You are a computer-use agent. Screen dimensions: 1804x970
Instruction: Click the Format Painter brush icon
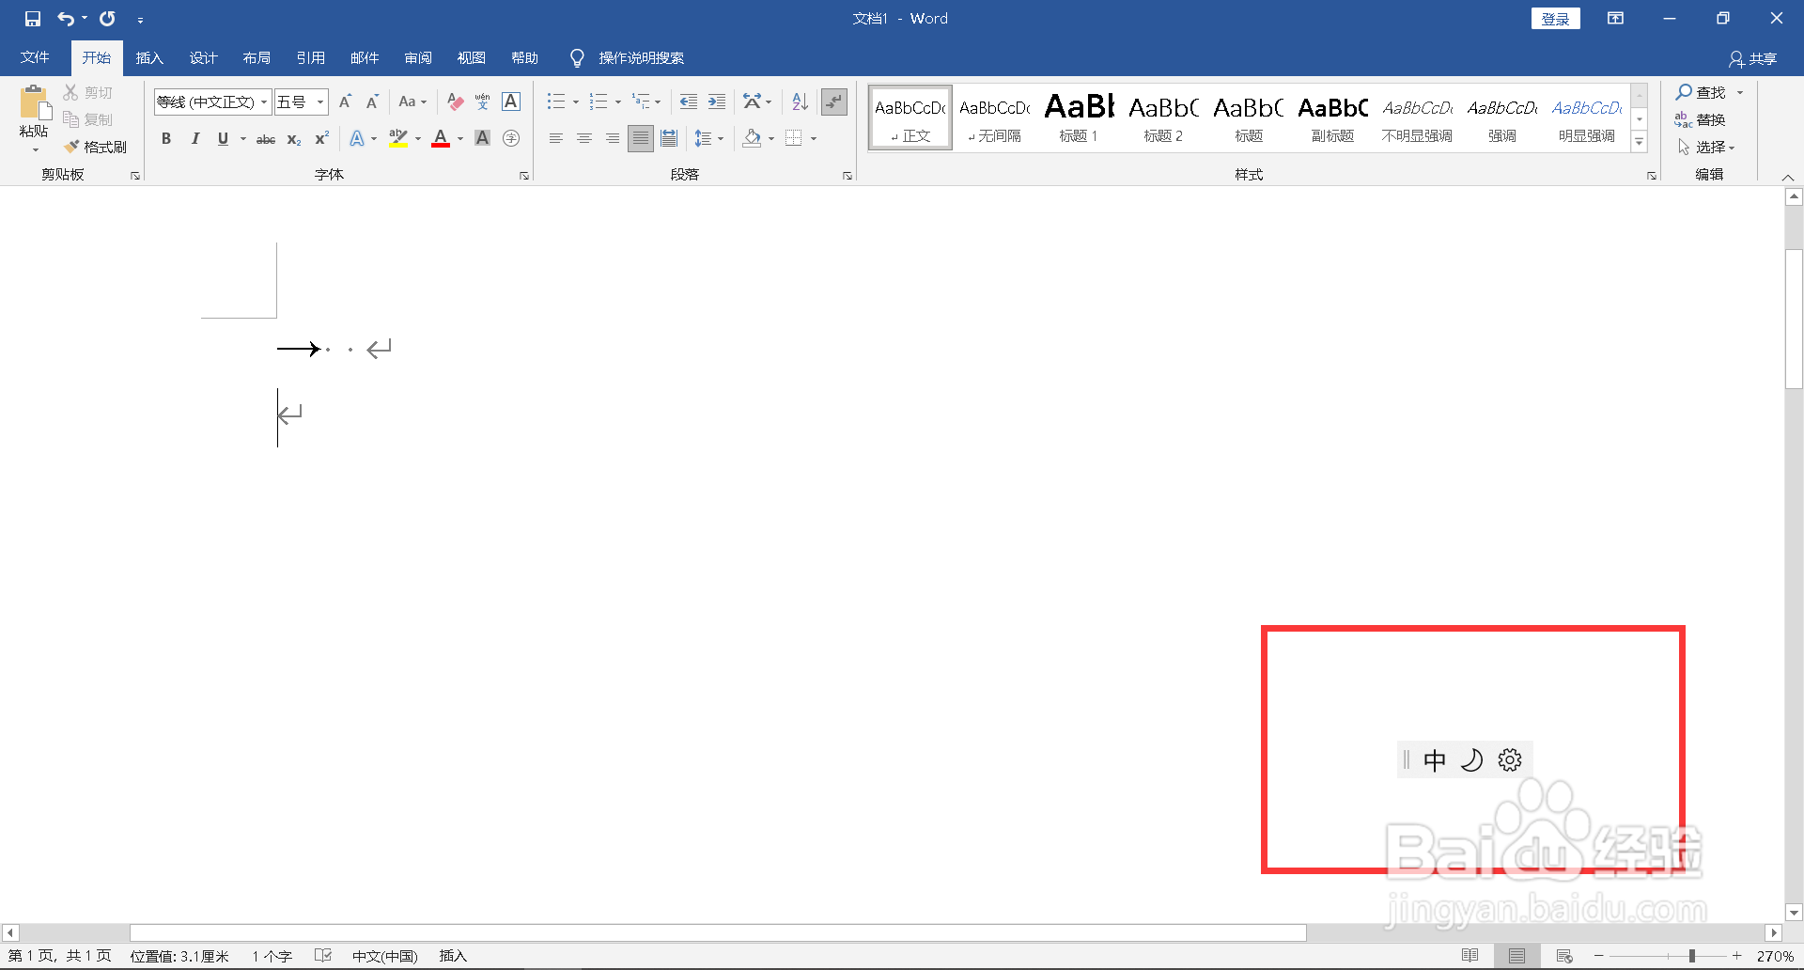(71, 147)
